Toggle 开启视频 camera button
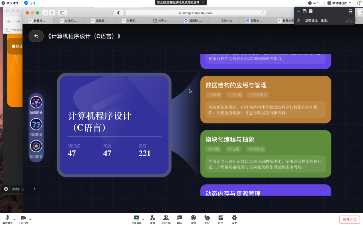The width and height of the screenshot is (363, 225). point(23,219)
